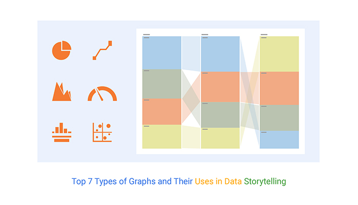
Task: Select the orange block in third column
Action: [x=279, y=88]
